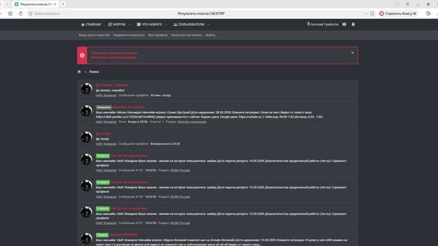438x246 pixels.
Task: Open the report title of message #140
Action: tap(129, 182)
